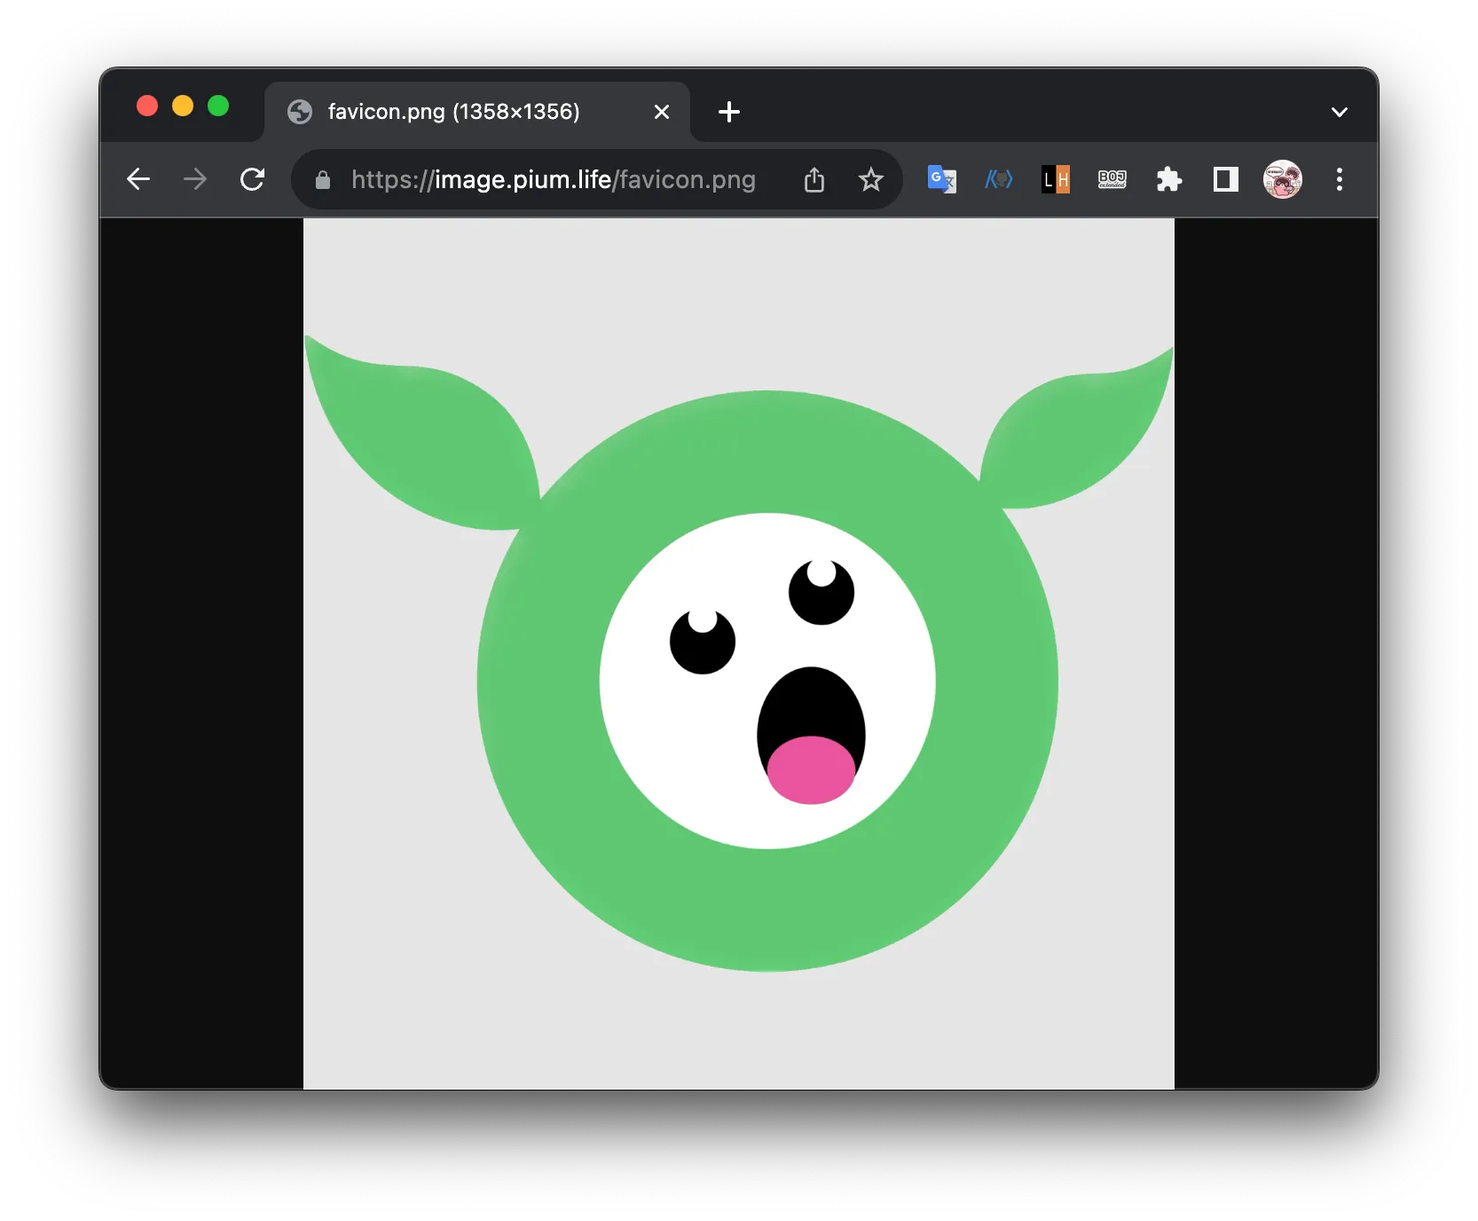The image size is (1478, 1221).
Task: Click the forward navigation arrow
Action: [x=195, y=179]
